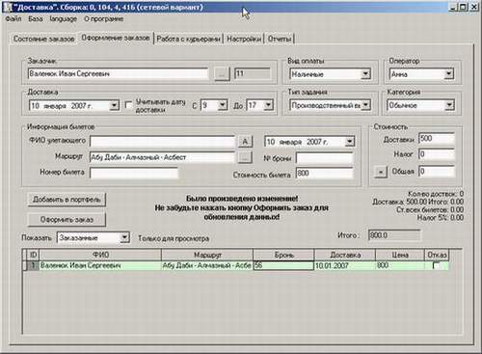Screen dimensions: 482x354
Task: Switch to the Работа с курьерами tab
Action: coord(188,39)
